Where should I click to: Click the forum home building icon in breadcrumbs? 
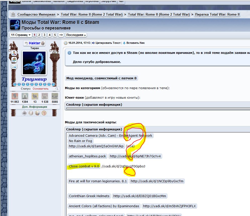13,14
